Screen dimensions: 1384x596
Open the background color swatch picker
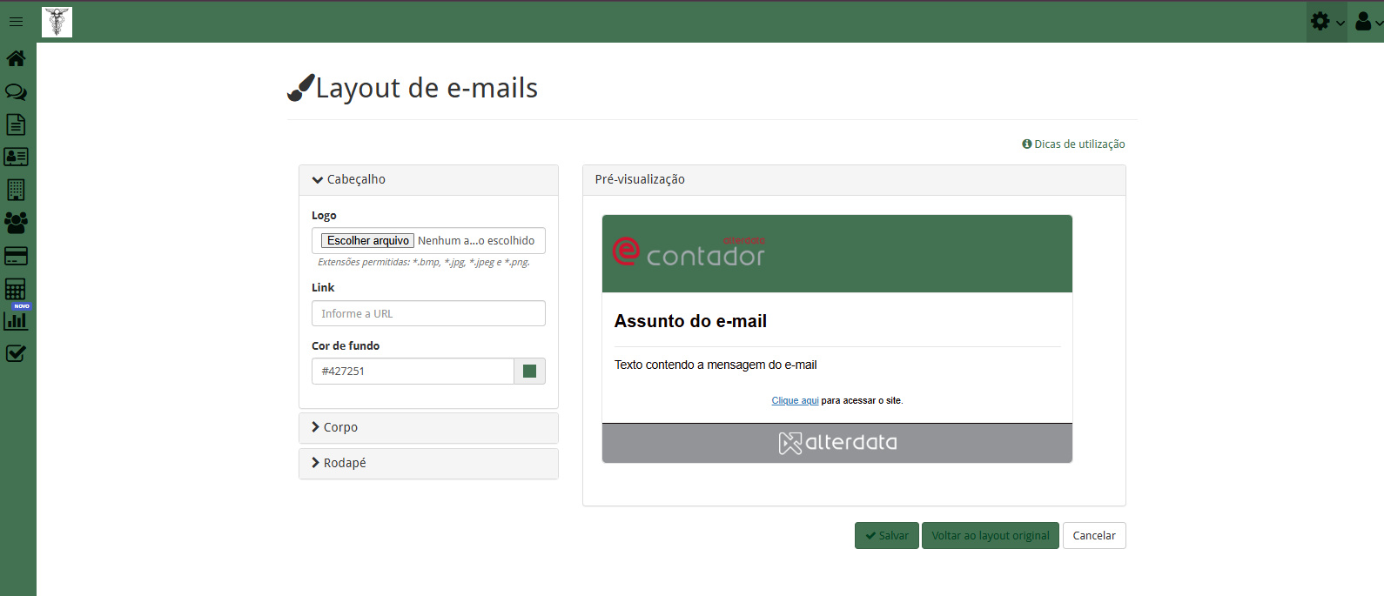click(x=529, y=371)
